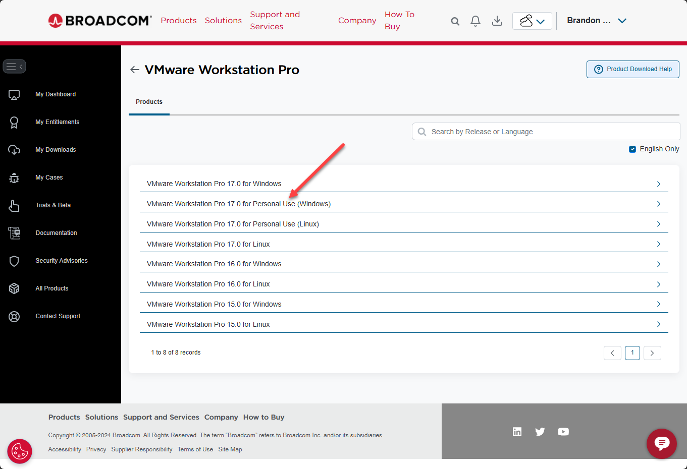Click the magnifier icon in release search
This screenshot has height=469, width=687.
pyautogui.click(x=422, y=132)
